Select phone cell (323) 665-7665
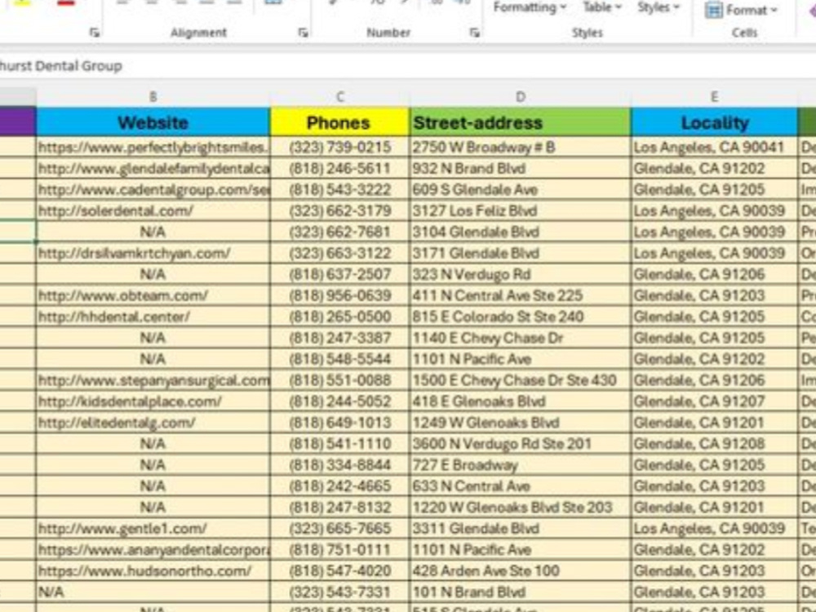 coord(339,529)
